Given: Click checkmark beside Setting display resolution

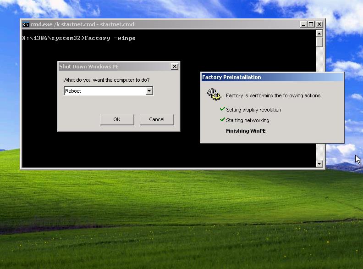Looking at the screenshot, I should (x=222, y=109).
